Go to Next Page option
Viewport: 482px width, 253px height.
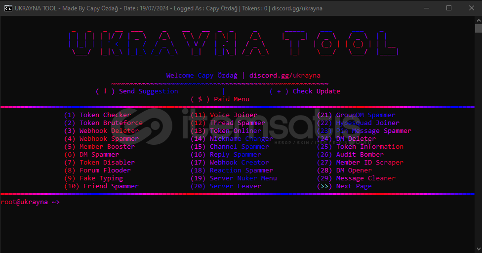click(x=344, y=186)
